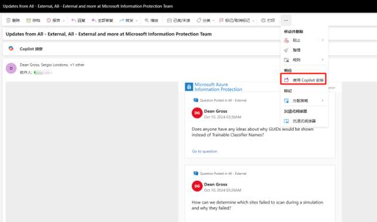Click the Reply All (全部答复) button label
377x222 pixels.
coord(106,21)
